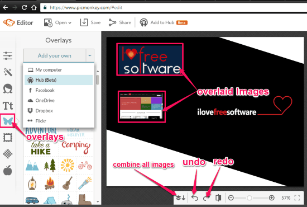Add the sun overlay sticker

68,165
